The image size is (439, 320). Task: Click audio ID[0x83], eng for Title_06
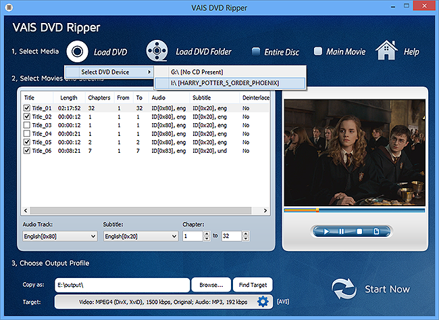coord(169,151)
